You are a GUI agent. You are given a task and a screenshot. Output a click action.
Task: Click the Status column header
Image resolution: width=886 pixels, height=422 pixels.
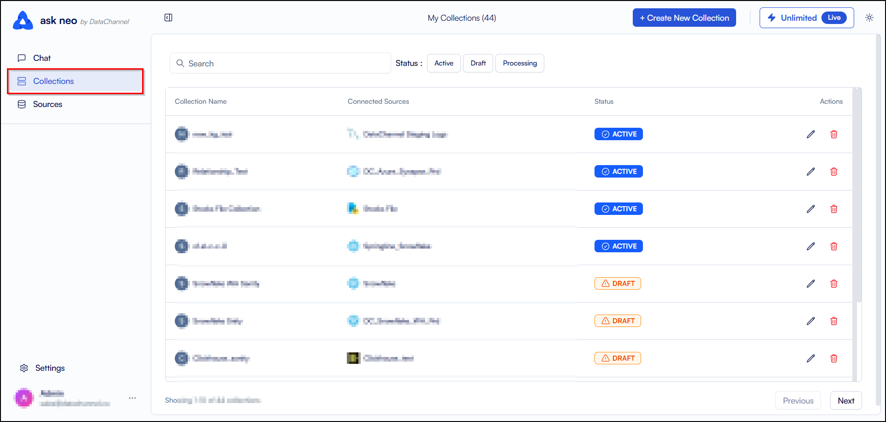604,101
